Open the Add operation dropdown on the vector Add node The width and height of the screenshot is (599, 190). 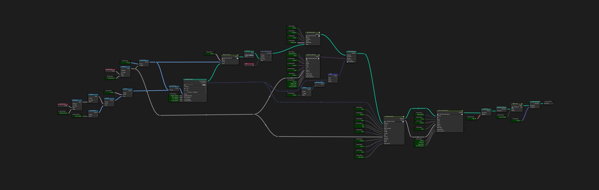333,78
